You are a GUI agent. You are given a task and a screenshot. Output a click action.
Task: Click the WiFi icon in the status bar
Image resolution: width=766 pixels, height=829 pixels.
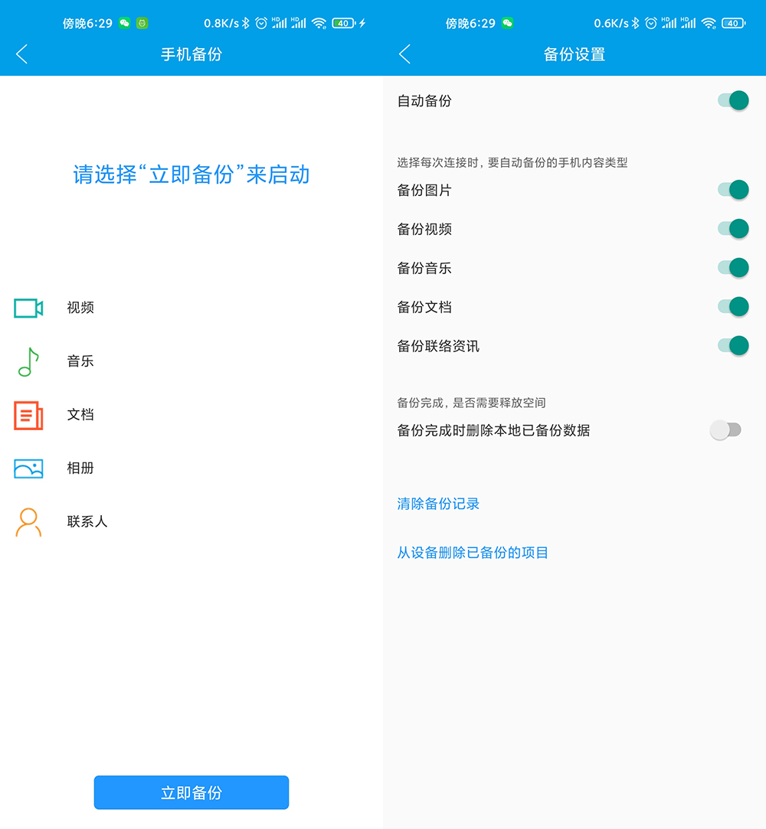pos(318,23)
